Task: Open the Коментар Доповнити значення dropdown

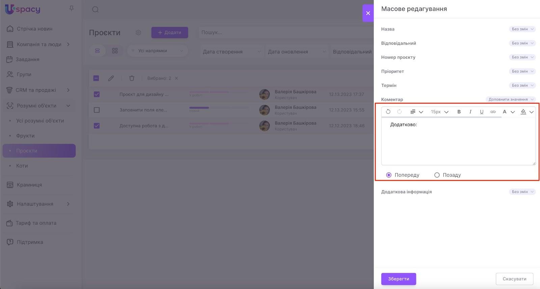Action: point(511,99)
